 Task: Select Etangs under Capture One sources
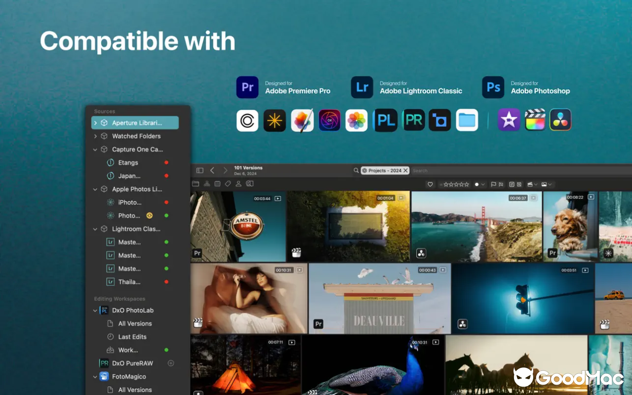click(127, 162)
